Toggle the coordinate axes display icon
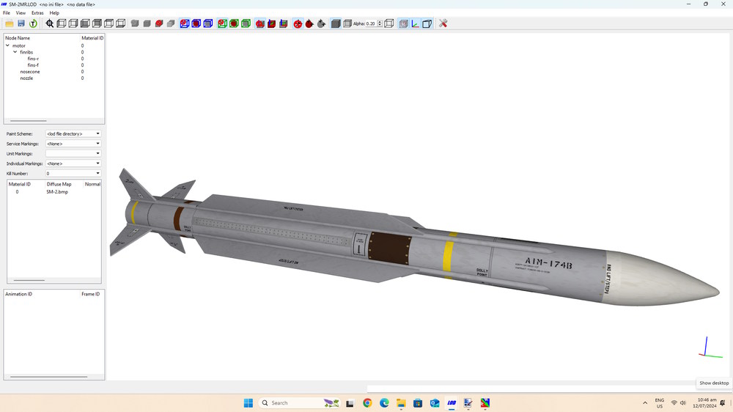This screenshot has height=412, width=733. click(x=415, y=23)
